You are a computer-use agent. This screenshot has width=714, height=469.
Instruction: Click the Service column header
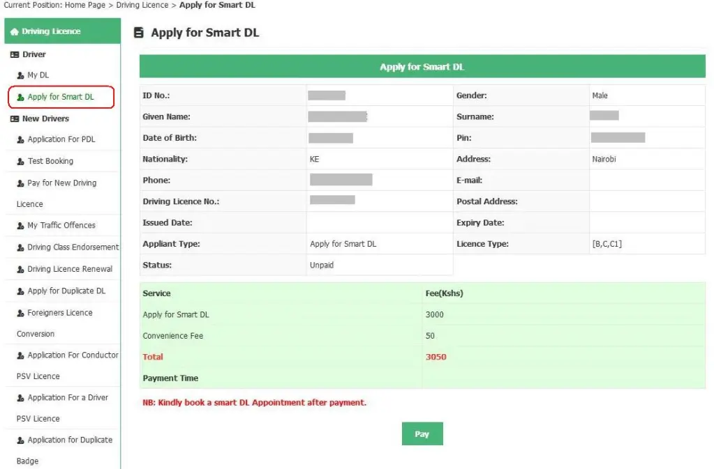pyautogui.click(x=156, y=293)
